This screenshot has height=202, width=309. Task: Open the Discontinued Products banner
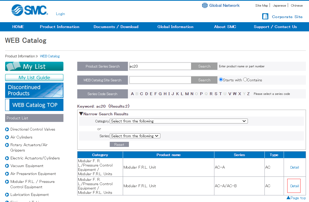click(x=34, y=90)
